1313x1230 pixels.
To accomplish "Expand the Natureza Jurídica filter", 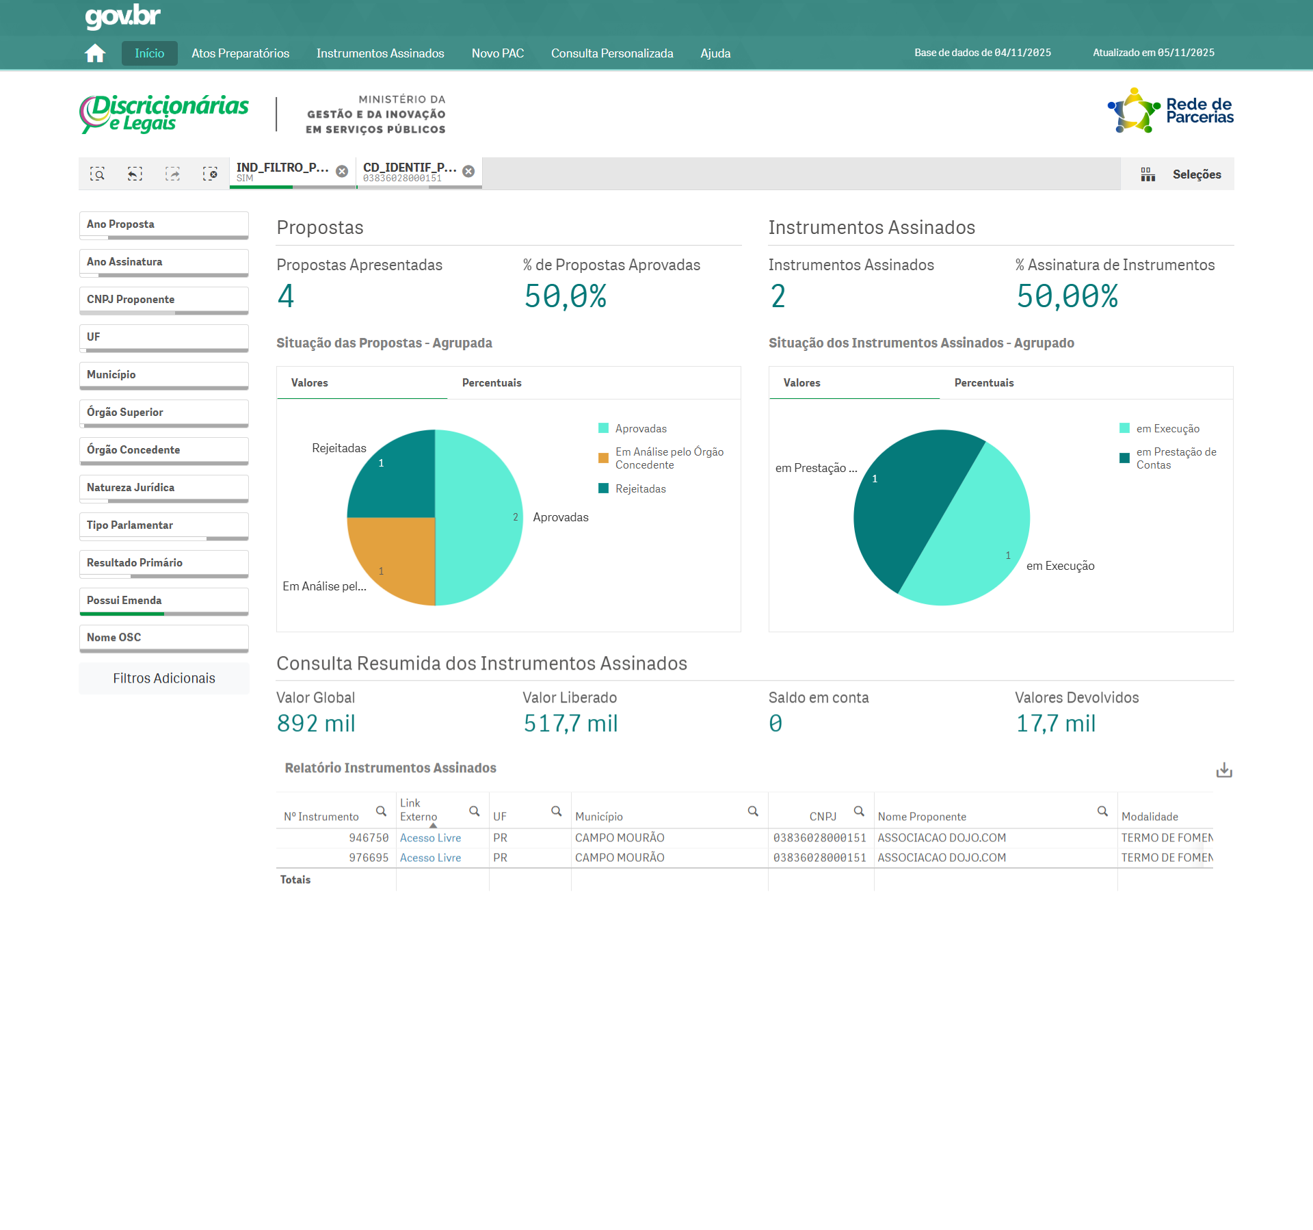I will click(163, 488).
